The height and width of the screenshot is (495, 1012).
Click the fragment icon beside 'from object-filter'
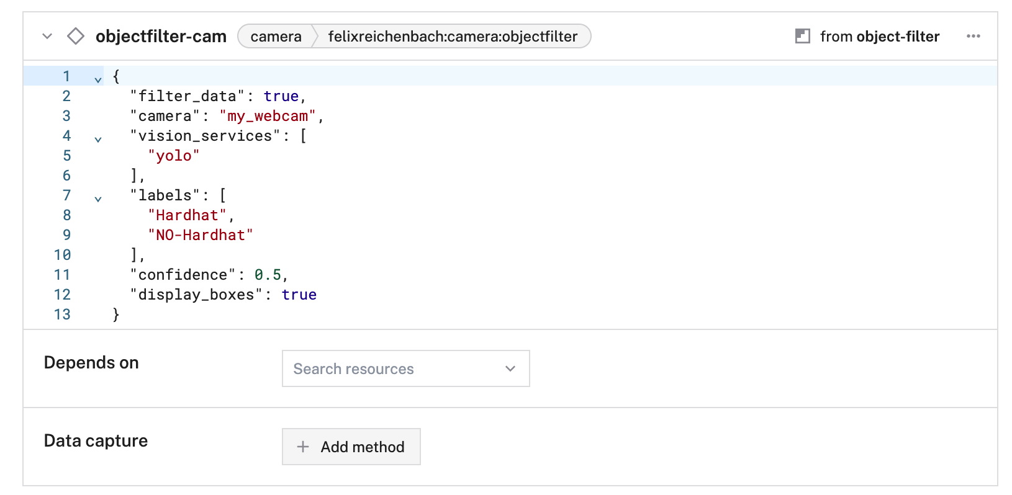tap(803, 37)
